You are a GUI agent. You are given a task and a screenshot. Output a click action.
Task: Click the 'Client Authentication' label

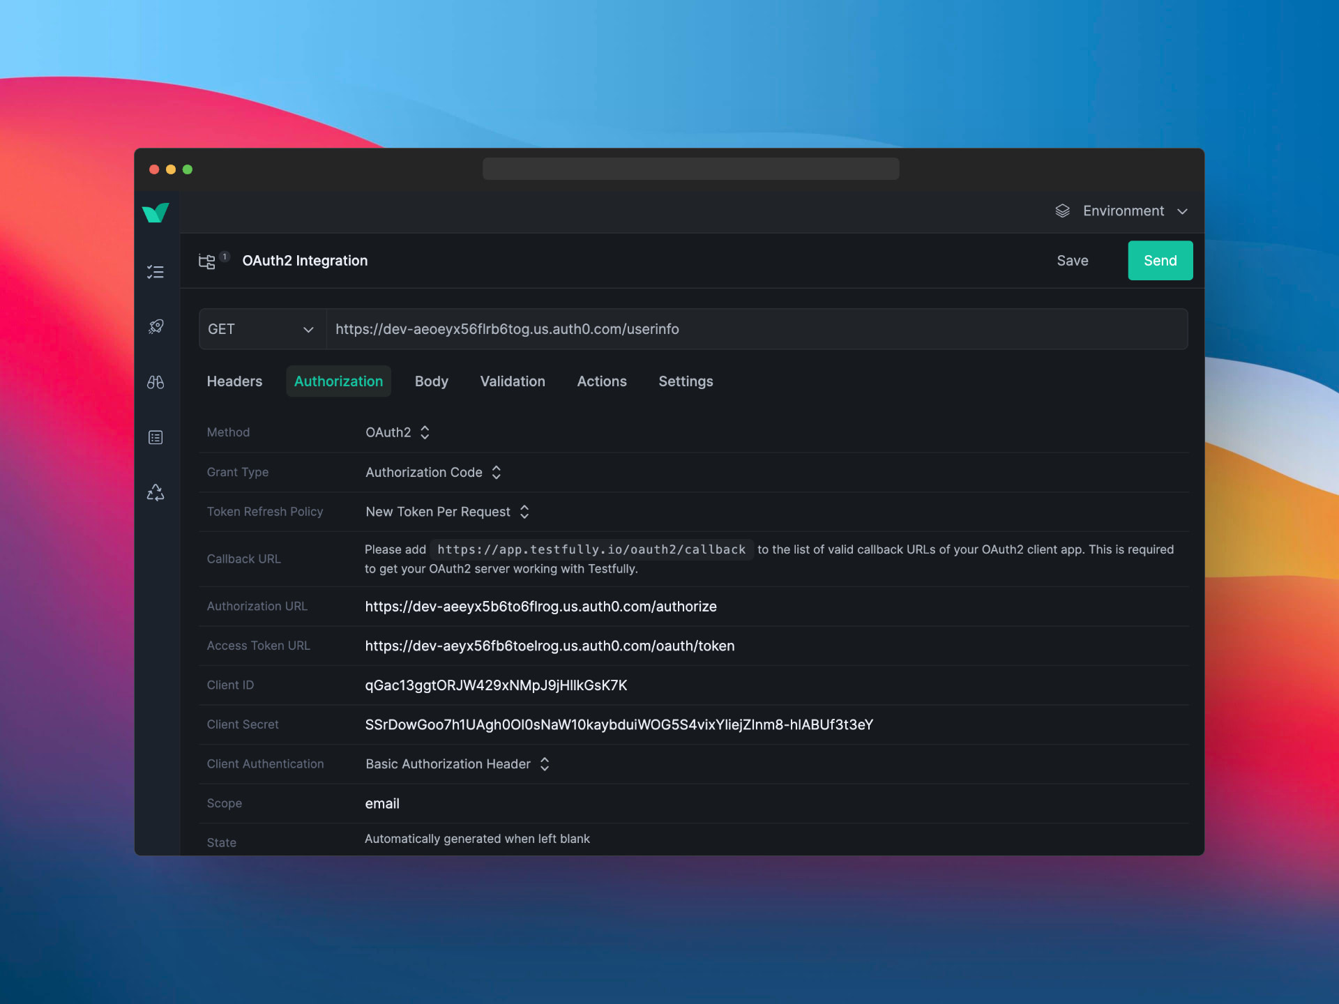point(266,764)
